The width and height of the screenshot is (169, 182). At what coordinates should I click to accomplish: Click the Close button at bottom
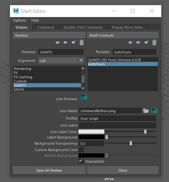pyautogui.click(x=123, y=170)
